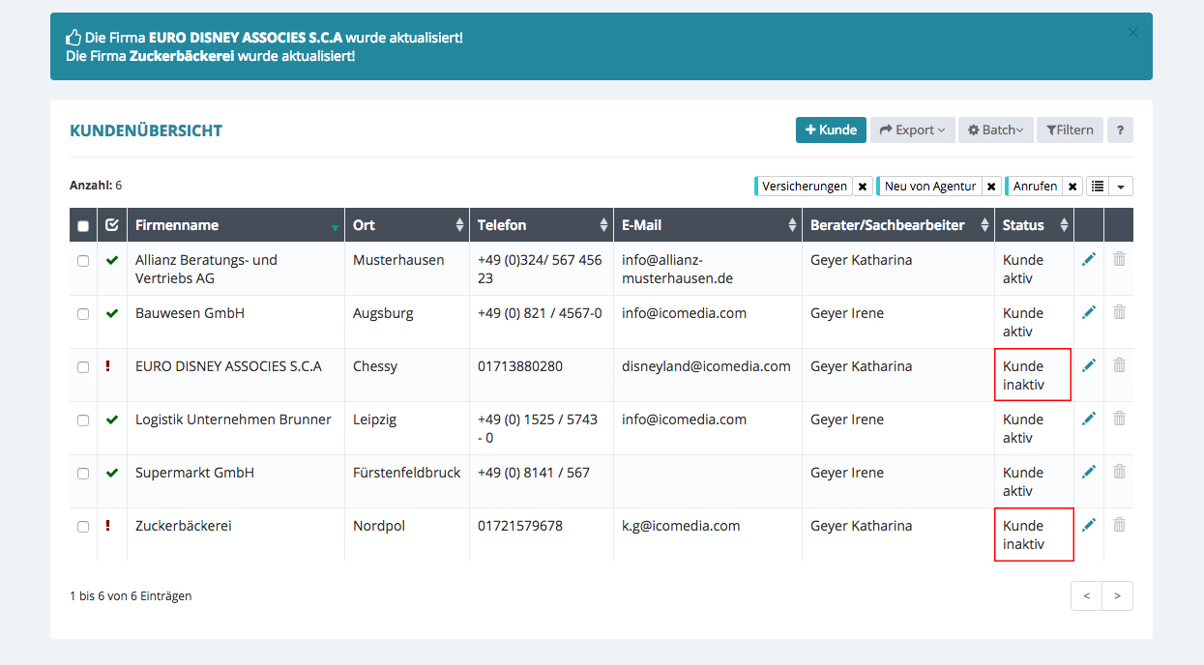Select the Logistik Unternehmen Brunner checkbox
The height and width of the screenshot is (665, 1204).
[x=83, y=420]
